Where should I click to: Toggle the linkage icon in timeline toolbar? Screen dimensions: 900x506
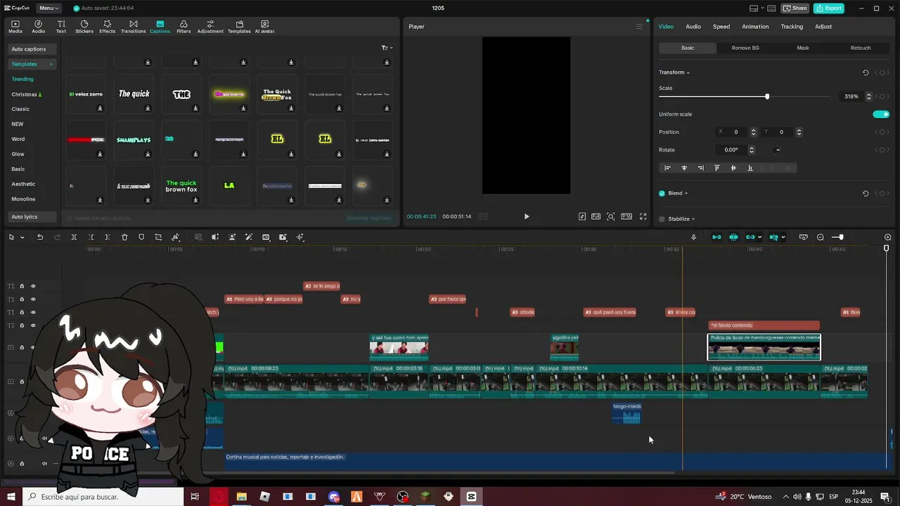[x=752, y=238]
